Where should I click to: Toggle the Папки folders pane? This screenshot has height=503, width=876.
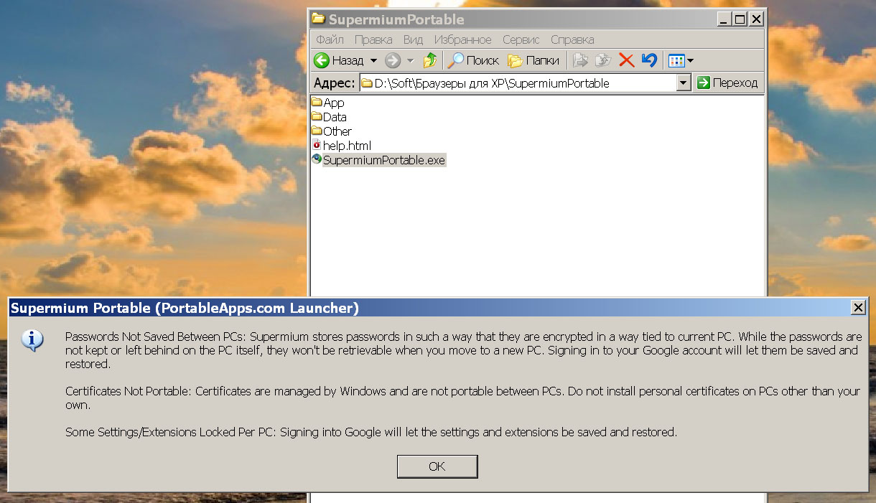[533, 61]
